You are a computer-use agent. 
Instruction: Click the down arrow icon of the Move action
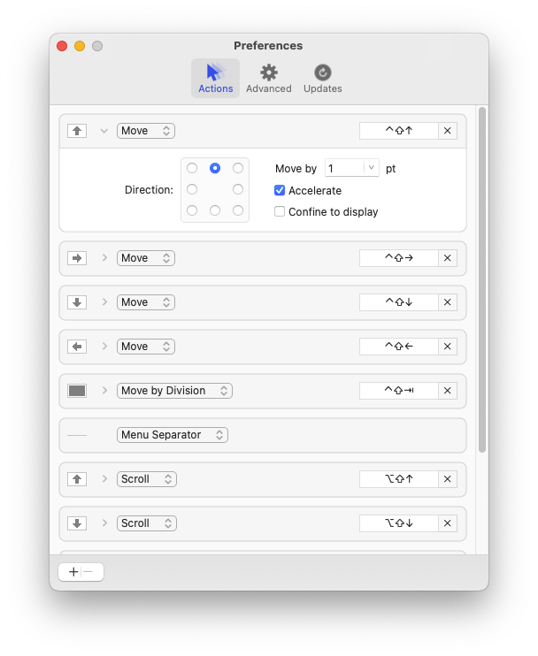coord(77,302)
